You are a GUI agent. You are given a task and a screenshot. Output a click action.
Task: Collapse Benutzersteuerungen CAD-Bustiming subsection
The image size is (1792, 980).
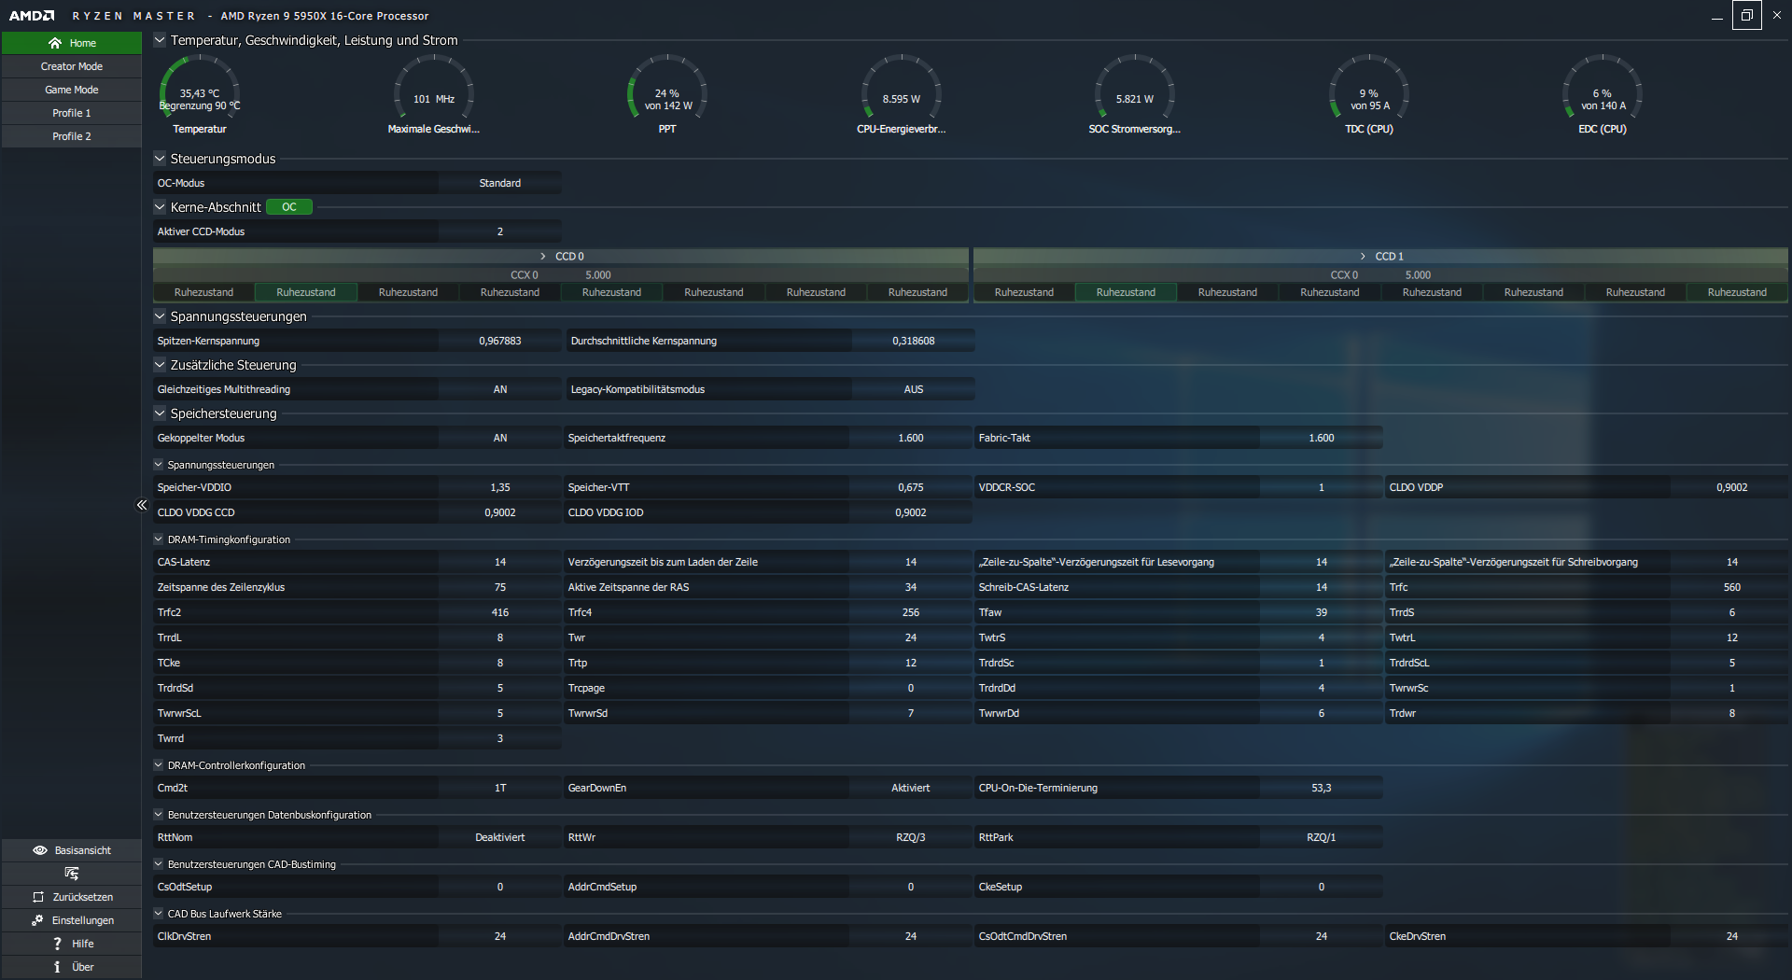pyautogui.click(x=159, y=864)
